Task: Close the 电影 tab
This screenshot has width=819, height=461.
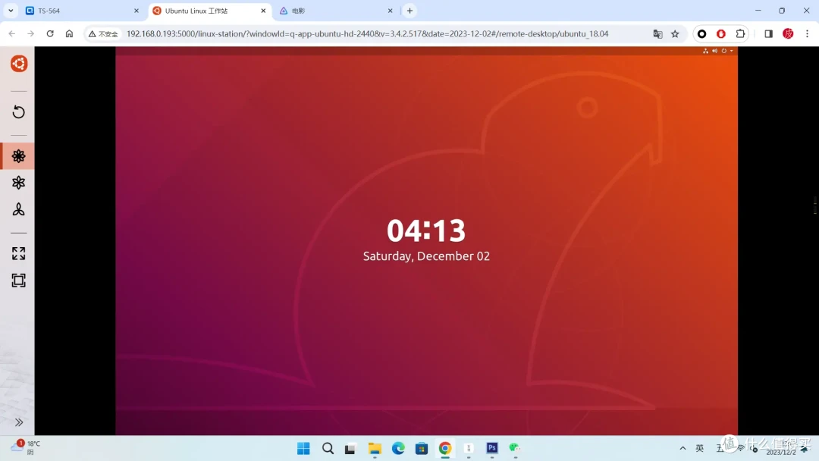Action: [391, 11]
